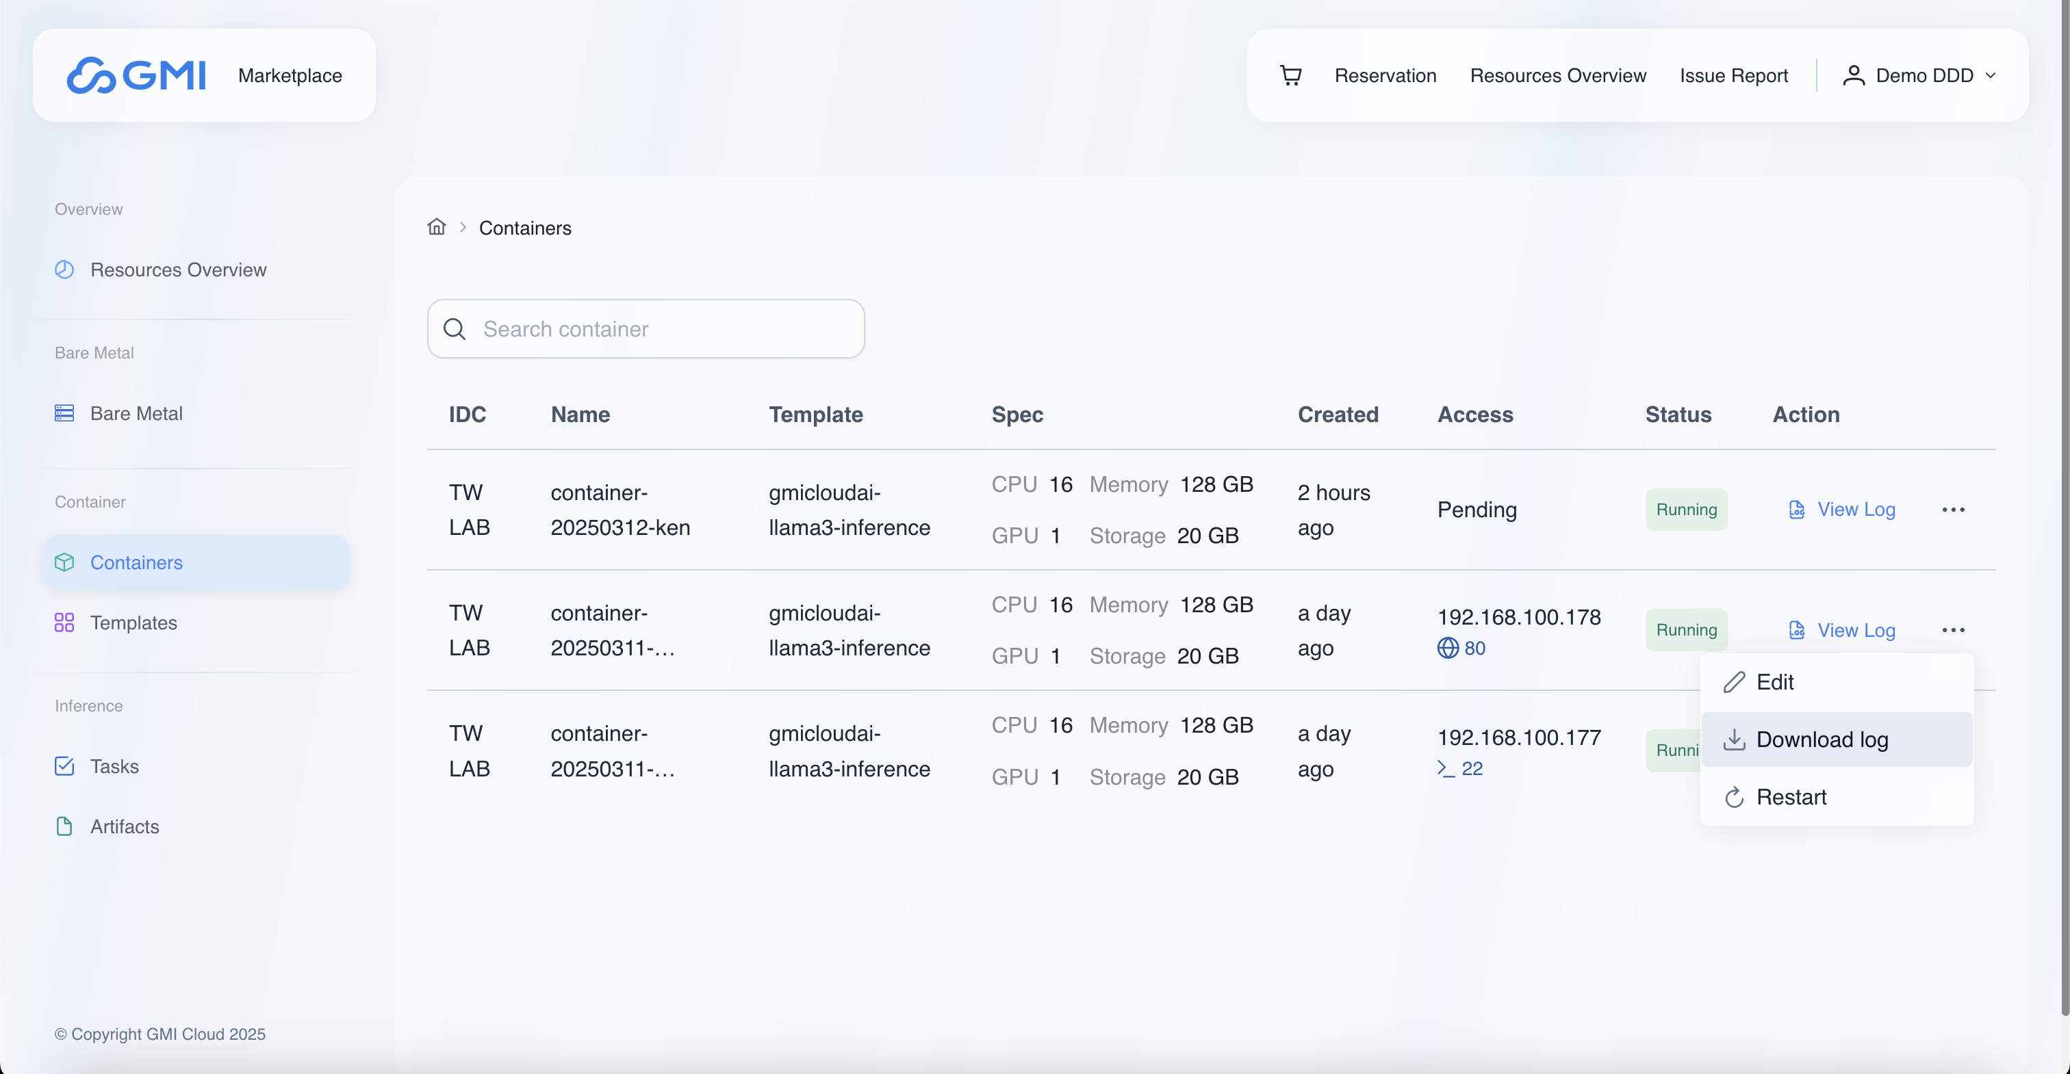Open the Templates sidebar page
The width and height of the screenshot is (2070, 1074).
pos(197,623)
